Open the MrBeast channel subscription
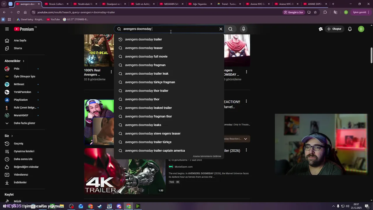 click(x=22, y=84)
